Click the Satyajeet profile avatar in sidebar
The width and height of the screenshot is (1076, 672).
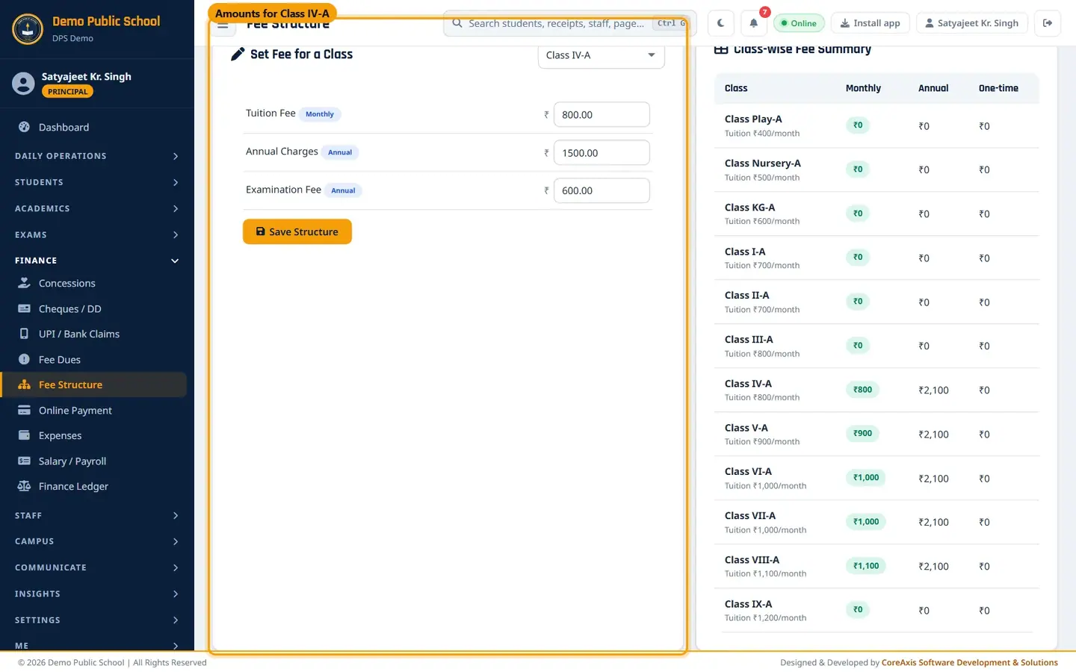coord(23,84)
